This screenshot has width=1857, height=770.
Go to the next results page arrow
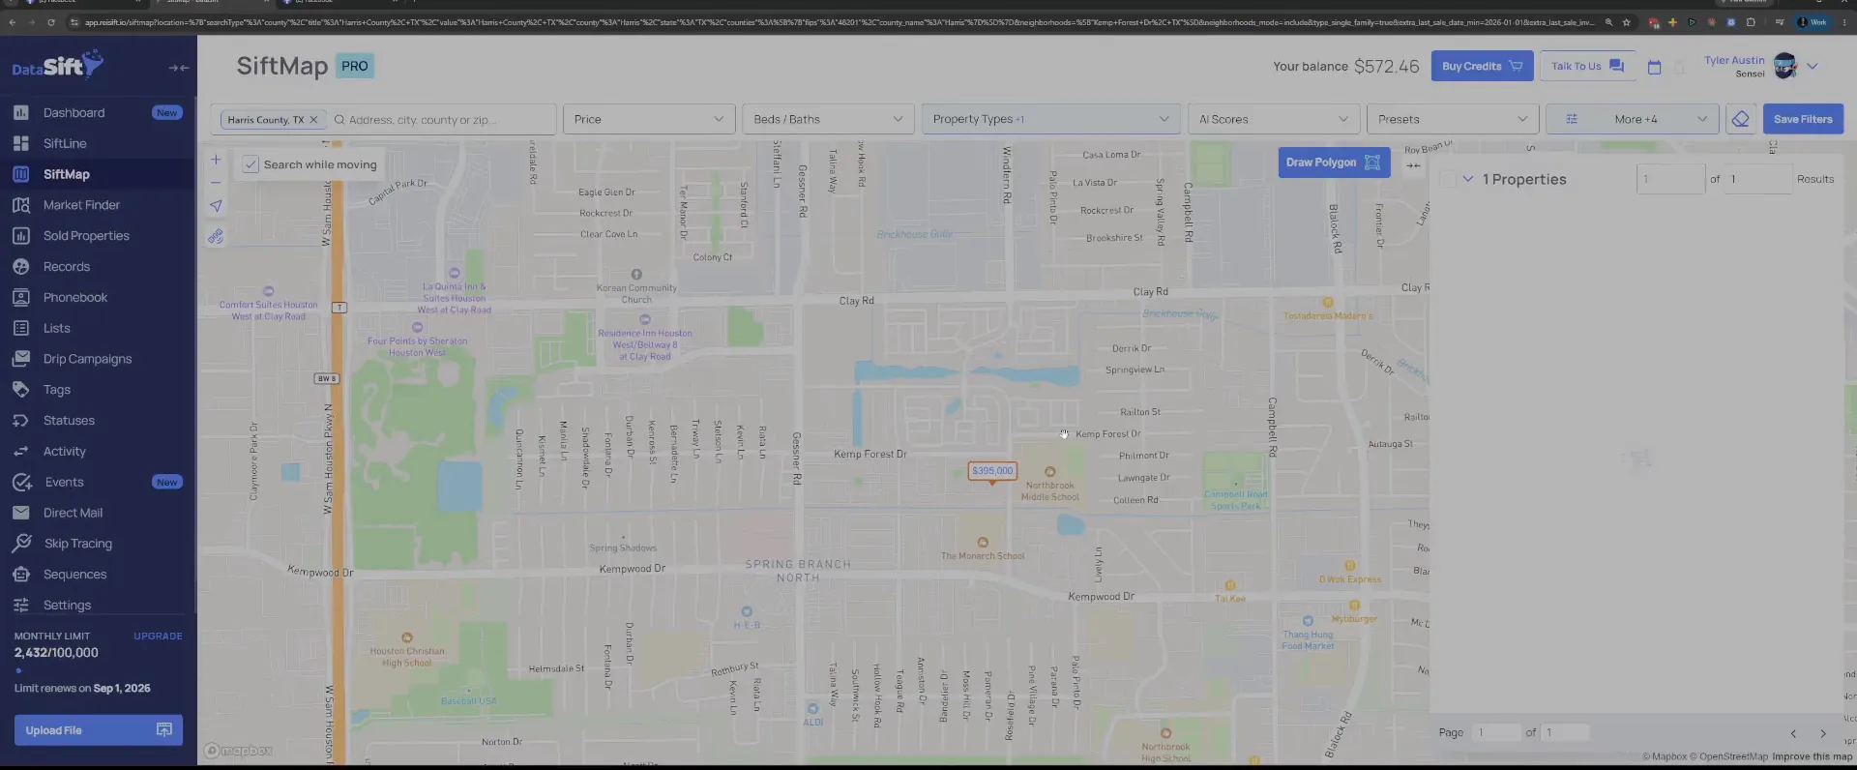coord(1823,733)
